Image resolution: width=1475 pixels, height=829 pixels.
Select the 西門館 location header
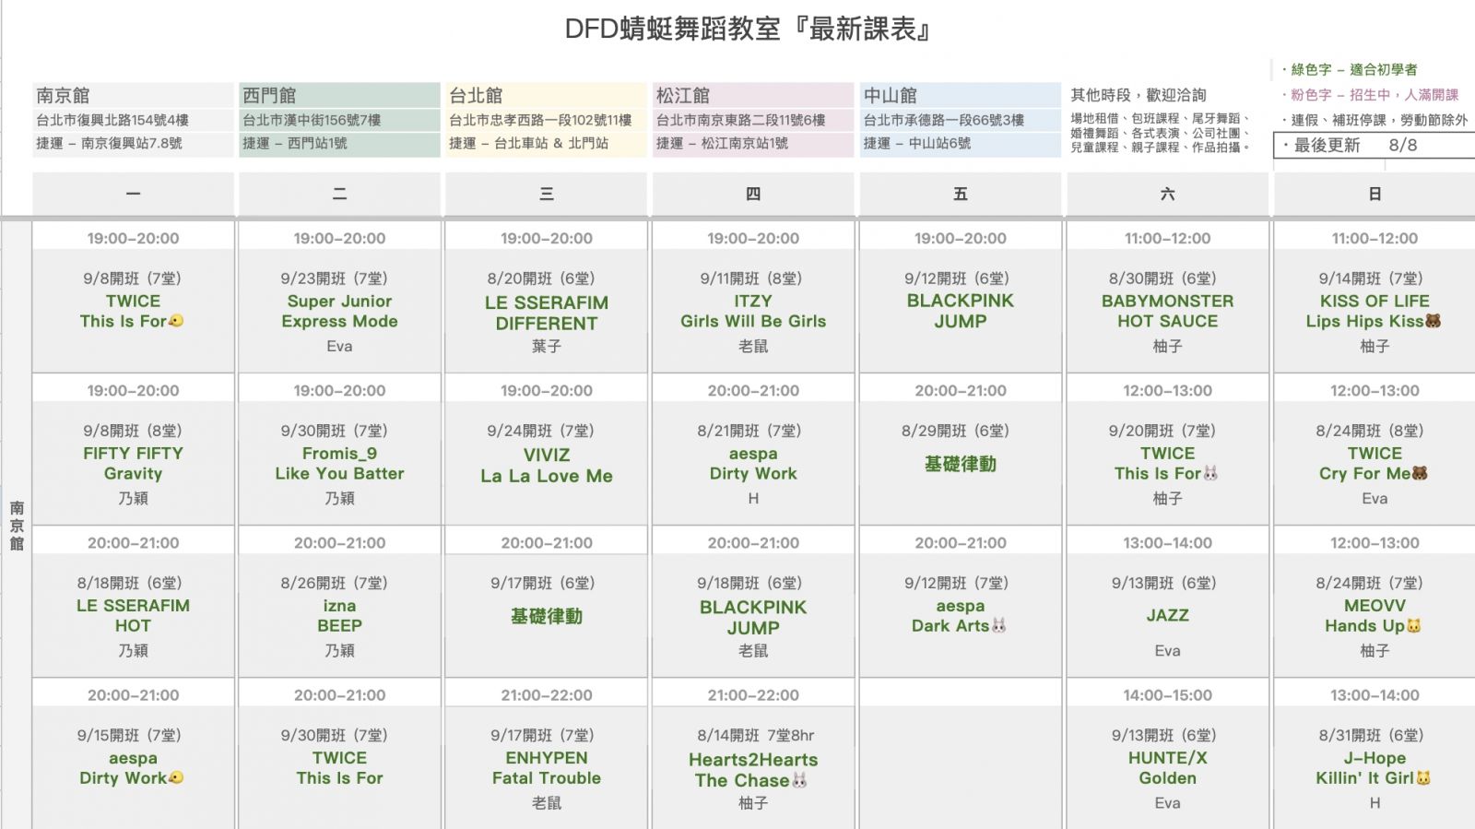click(x=339, y=96)
